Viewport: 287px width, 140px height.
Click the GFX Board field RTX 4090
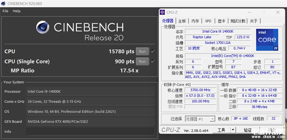coord(90,121)
